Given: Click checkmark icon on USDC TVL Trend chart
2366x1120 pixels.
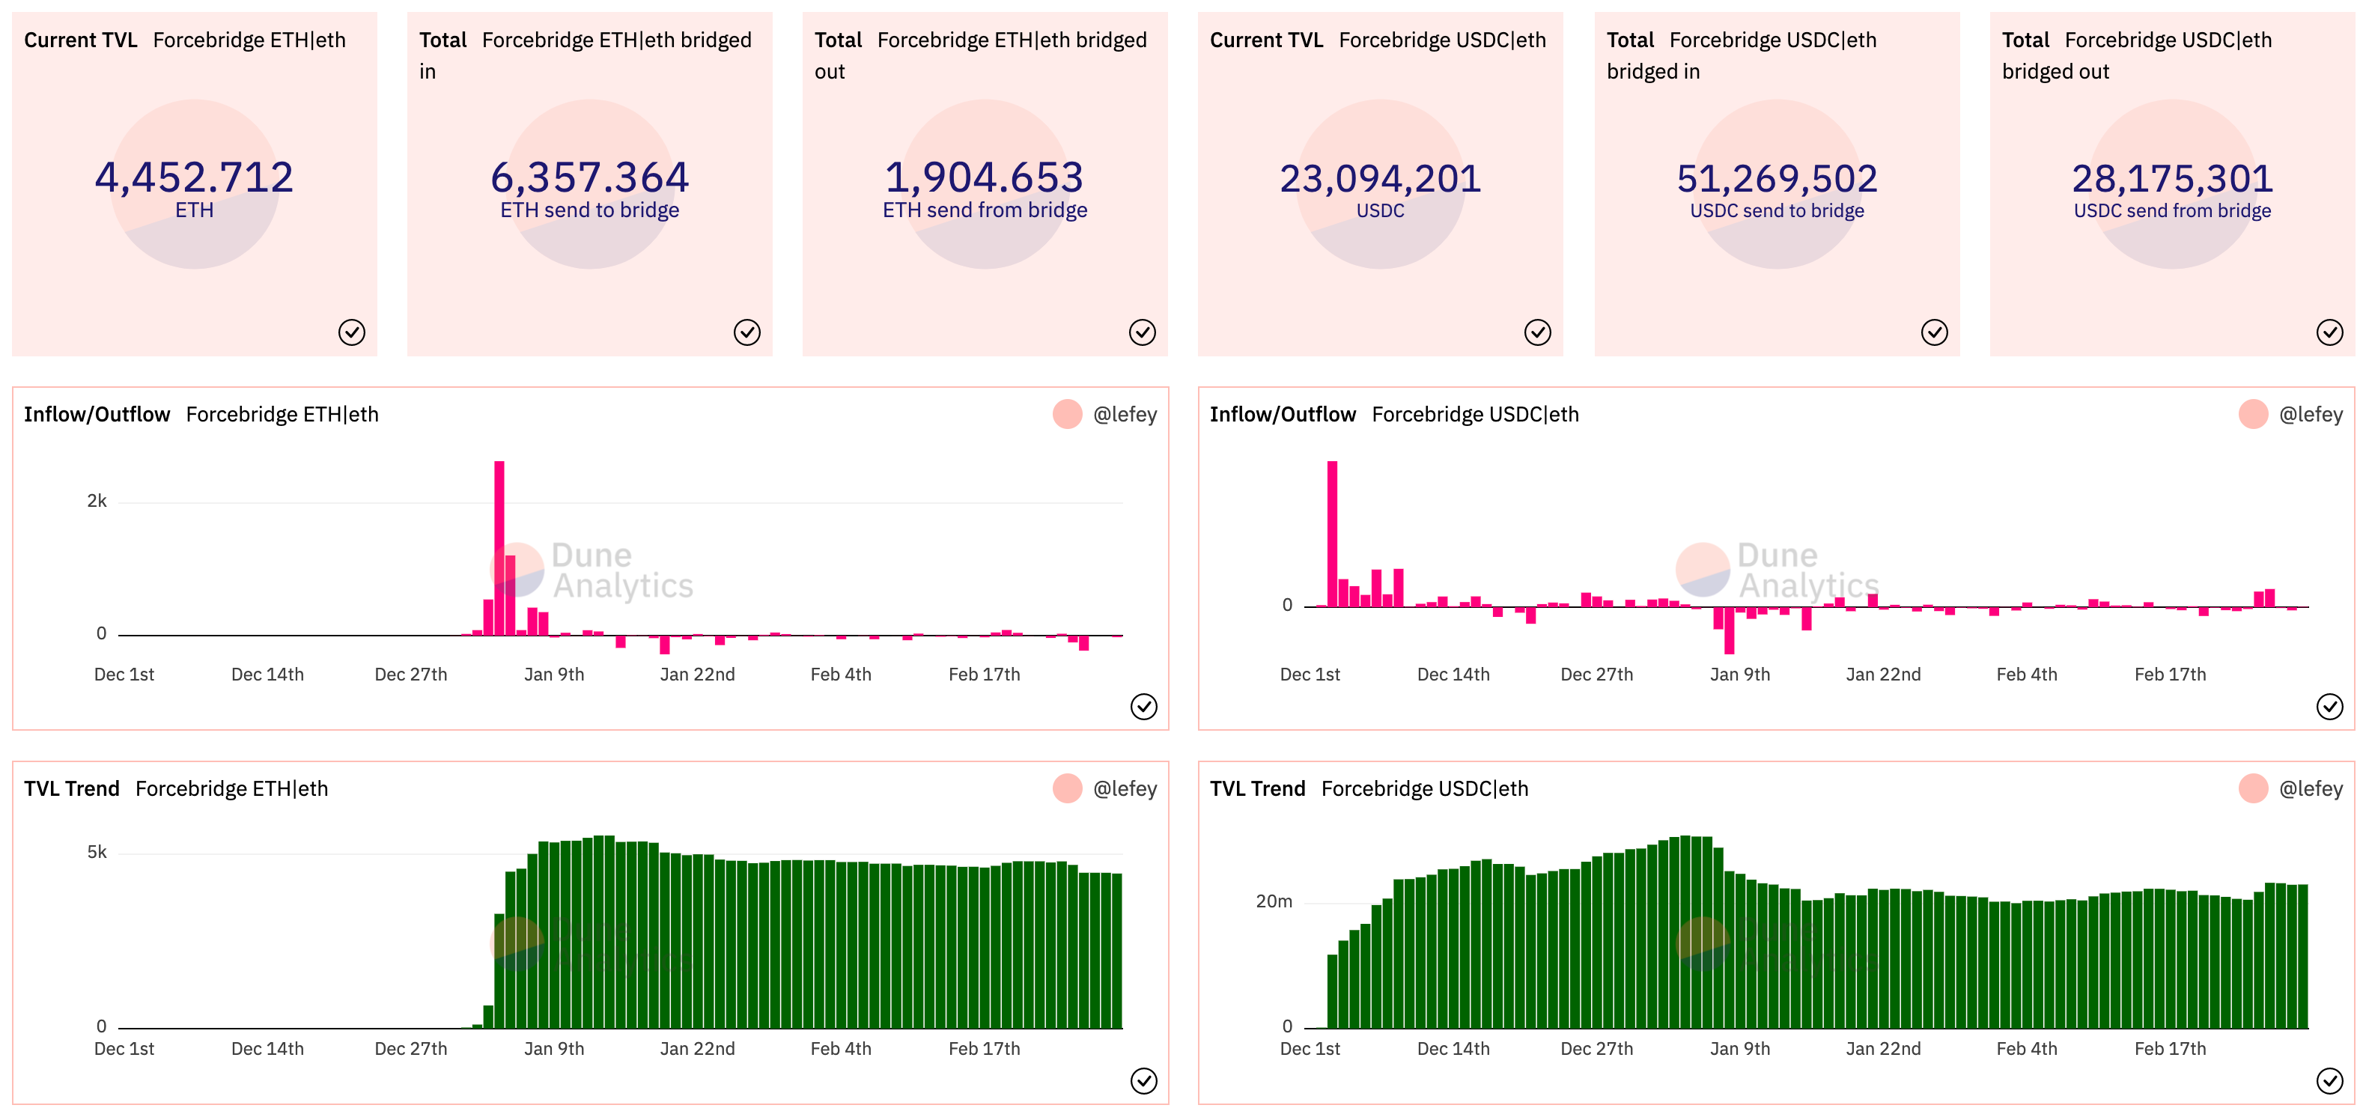Looking at the screenshot, I should coord(2329,1081).
